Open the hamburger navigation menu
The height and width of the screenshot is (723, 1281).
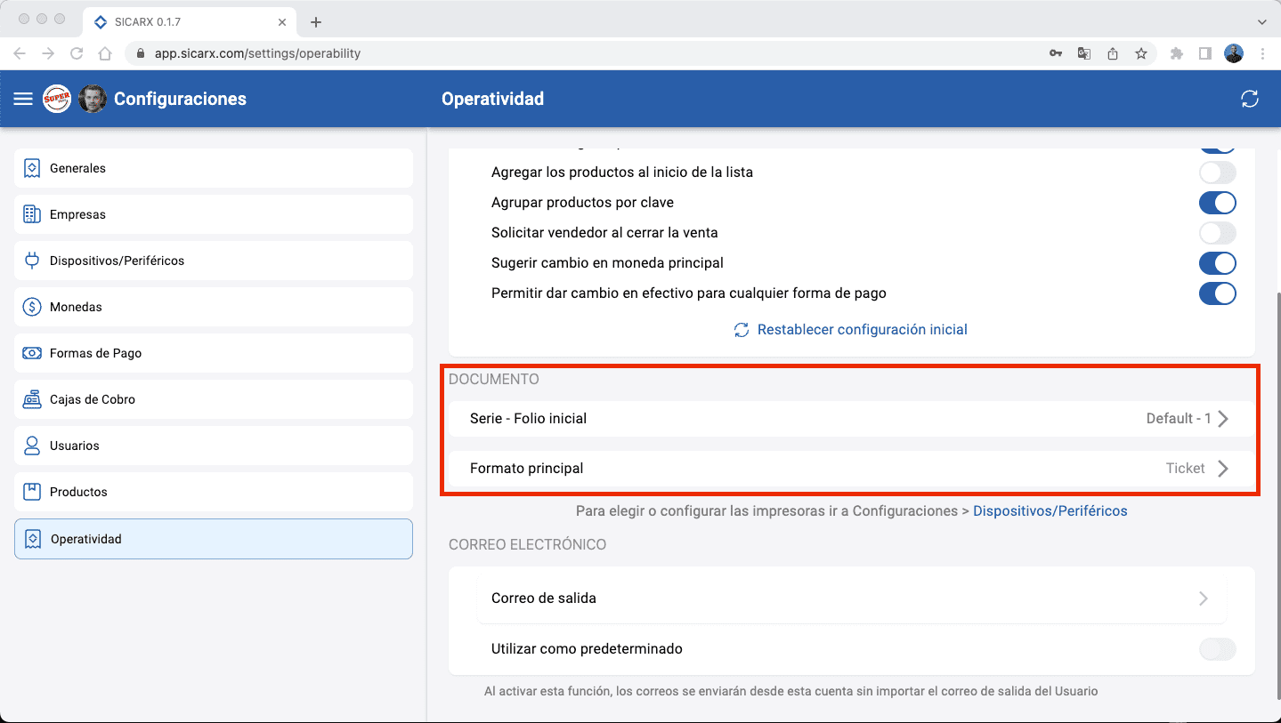pyautogui.click(x=23, y=99)
